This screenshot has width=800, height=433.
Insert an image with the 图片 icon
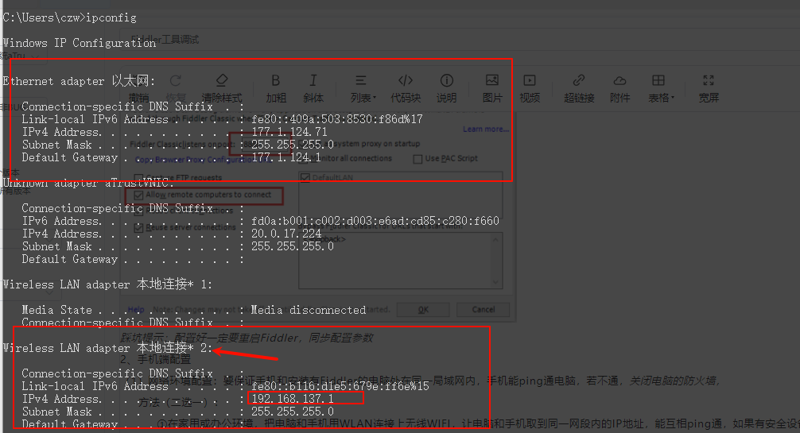(x=492, y=81)
